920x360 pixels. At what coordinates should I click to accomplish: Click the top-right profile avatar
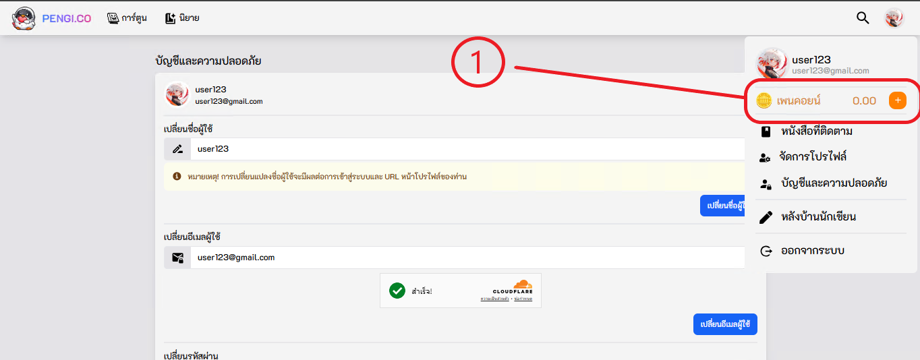coord(894,18)
